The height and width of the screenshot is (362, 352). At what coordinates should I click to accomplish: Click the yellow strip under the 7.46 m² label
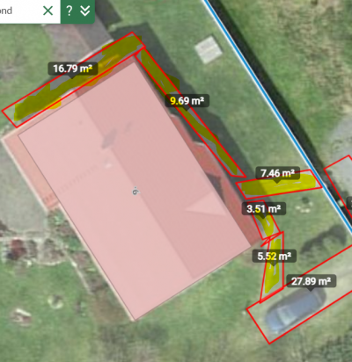point(279,186)
